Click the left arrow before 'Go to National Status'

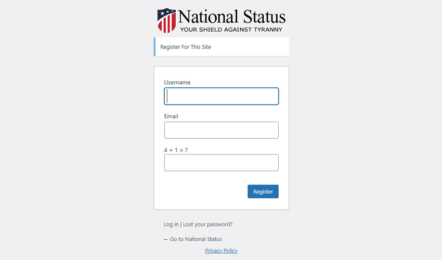[x=166, y=239]
